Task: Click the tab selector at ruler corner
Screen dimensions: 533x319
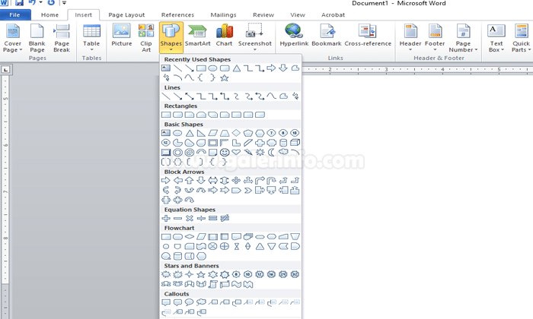Action: click(6, 70)
